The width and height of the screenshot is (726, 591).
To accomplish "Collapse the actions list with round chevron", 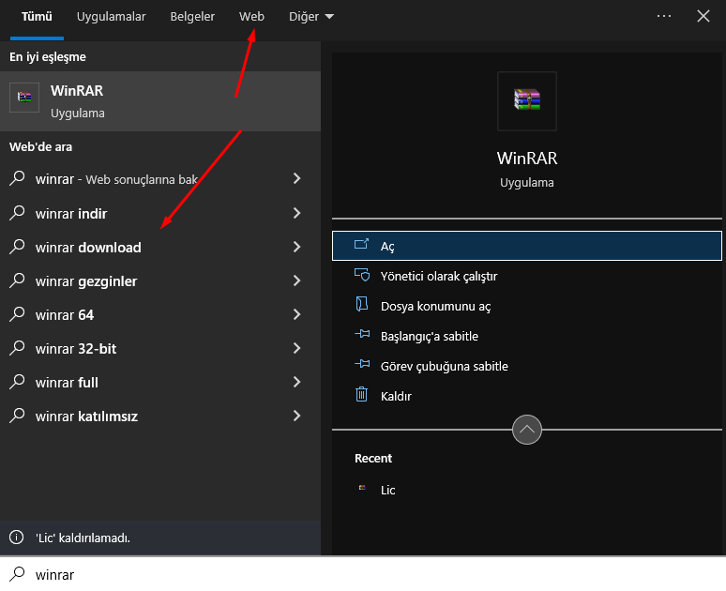I will click(x=527, y=430).
